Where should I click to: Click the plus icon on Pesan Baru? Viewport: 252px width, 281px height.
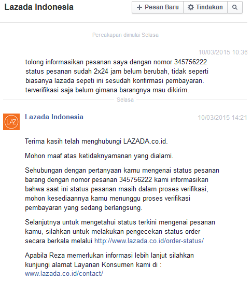click(139, 7)
